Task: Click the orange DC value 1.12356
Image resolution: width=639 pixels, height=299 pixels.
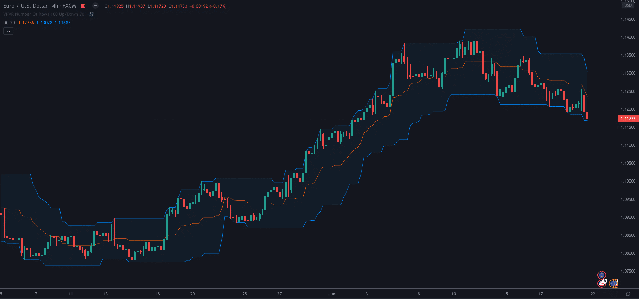Action: [26, 23]
